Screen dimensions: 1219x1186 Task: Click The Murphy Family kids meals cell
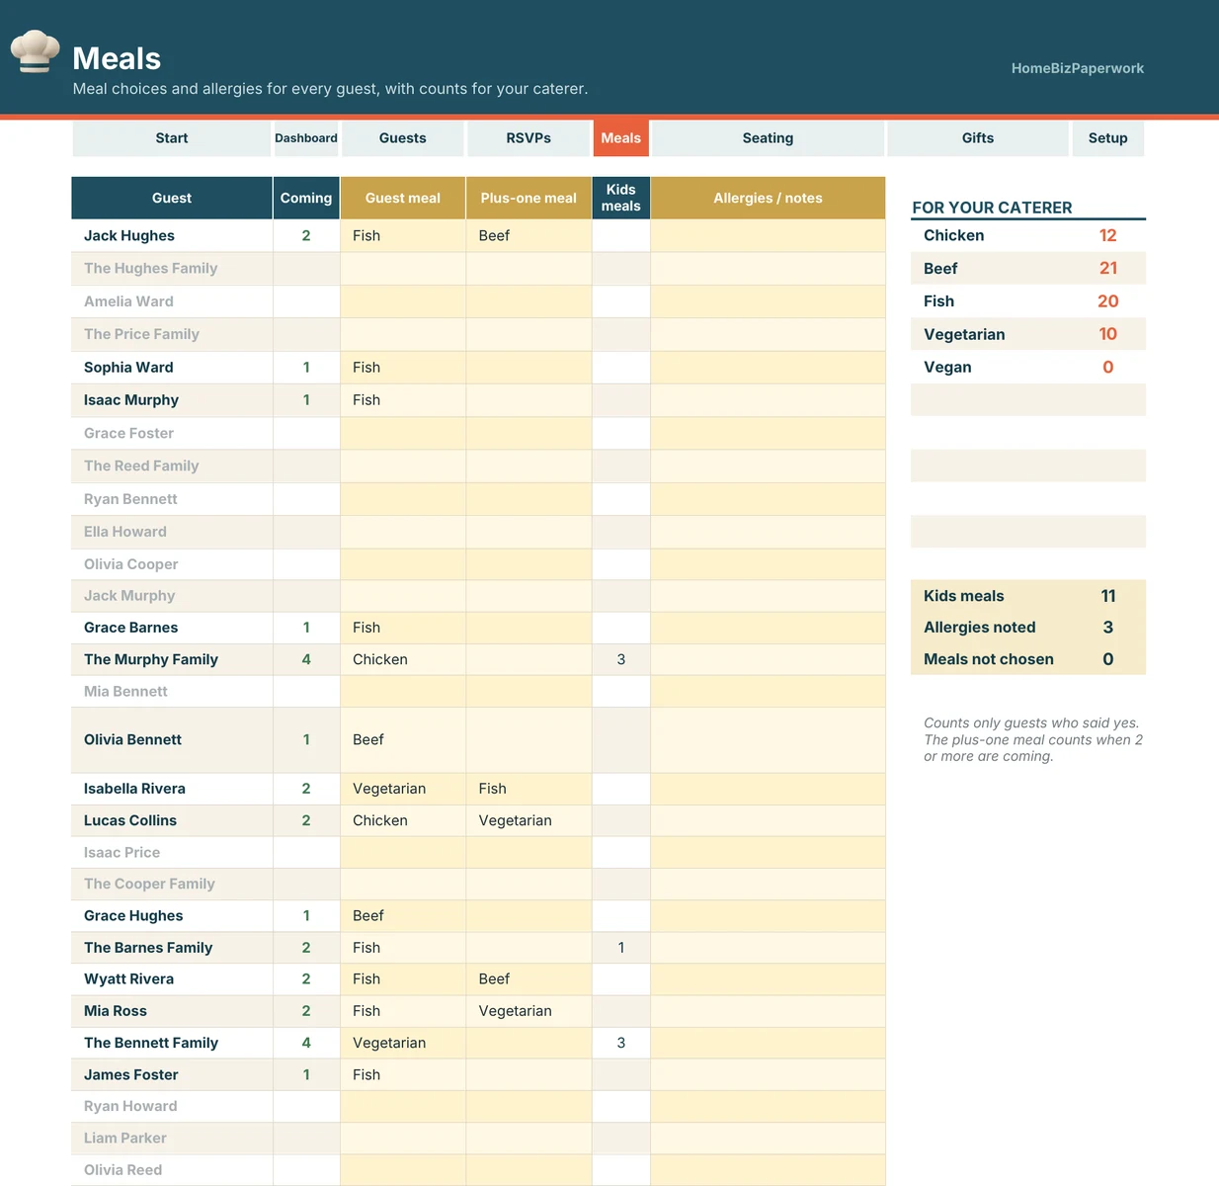[621, 659]
